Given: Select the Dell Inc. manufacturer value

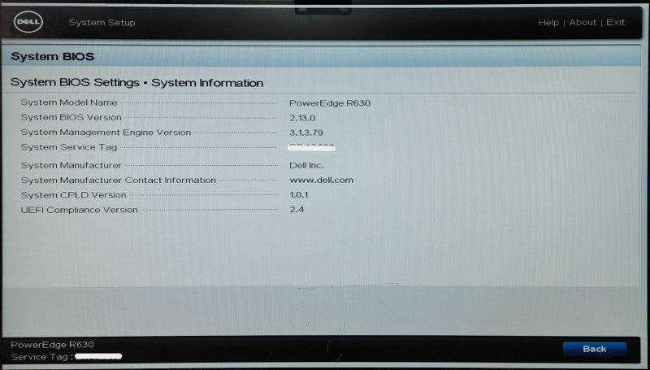Looking at the screenshot, I should 306,165.
